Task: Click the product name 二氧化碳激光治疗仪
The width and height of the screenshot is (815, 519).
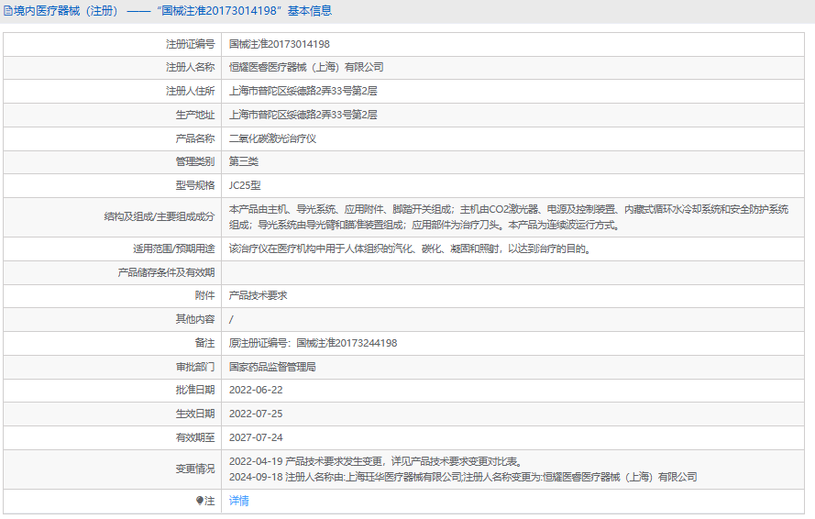Action: pyautogui.click(x=272, y=138)
